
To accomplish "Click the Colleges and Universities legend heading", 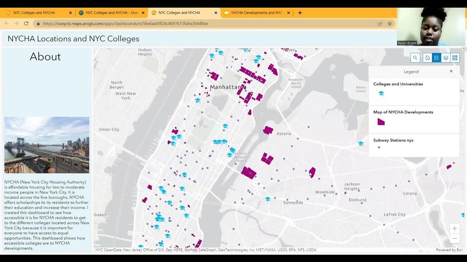I will pos(398,84).
